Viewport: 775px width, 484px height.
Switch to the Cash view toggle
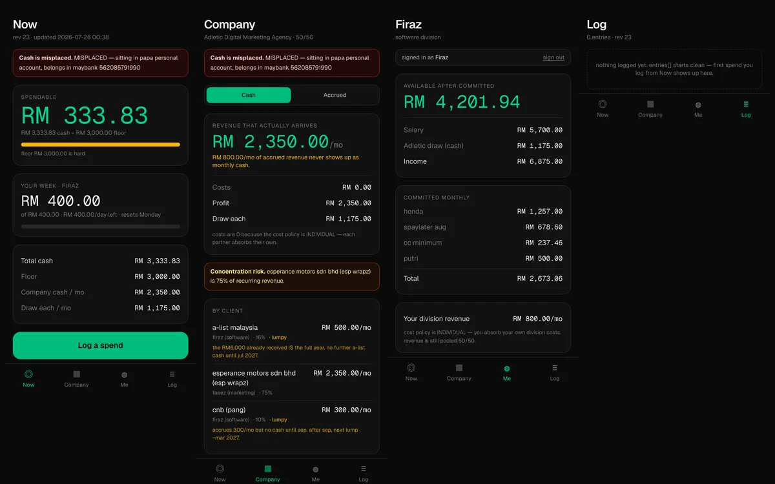click(x=249, y=95)
